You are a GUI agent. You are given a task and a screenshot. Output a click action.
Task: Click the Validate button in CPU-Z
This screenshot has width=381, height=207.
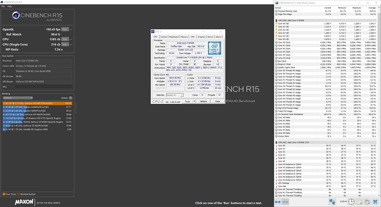(x=203, y=101)
